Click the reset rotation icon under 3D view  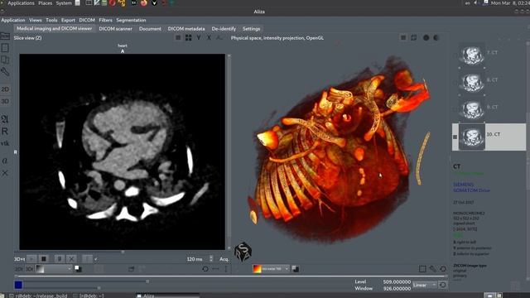point(443,269)
